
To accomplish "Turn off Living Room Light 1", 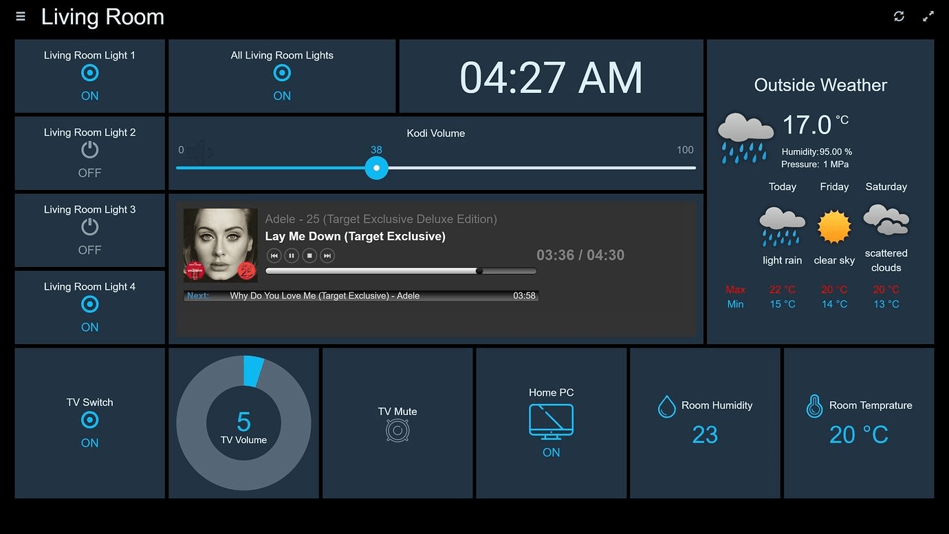I will (89, 72).
